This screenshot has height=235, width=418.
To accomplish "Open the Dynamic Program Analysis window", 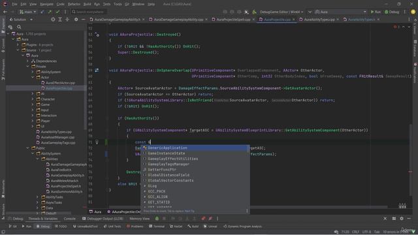I will pos(242,227).
